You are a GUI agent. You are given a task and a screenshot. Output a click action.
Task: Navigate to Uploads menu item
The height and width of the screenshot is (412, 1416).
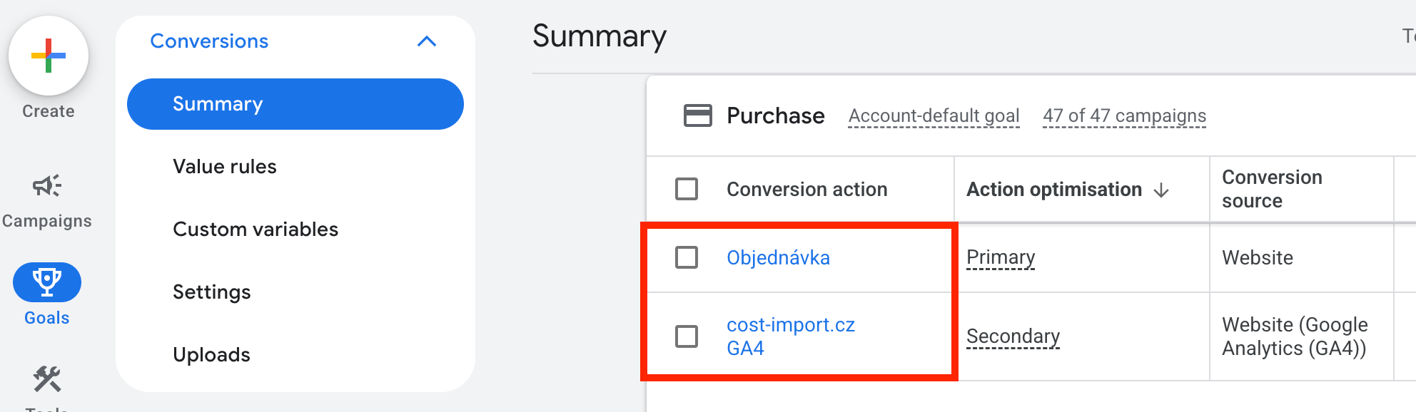[212, 355]
